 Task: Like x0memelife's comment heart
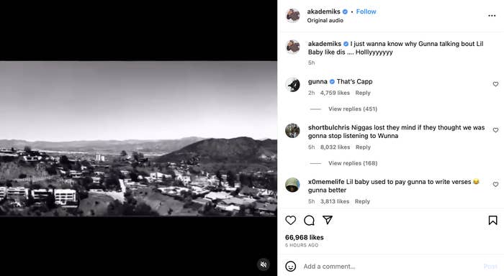495,184
